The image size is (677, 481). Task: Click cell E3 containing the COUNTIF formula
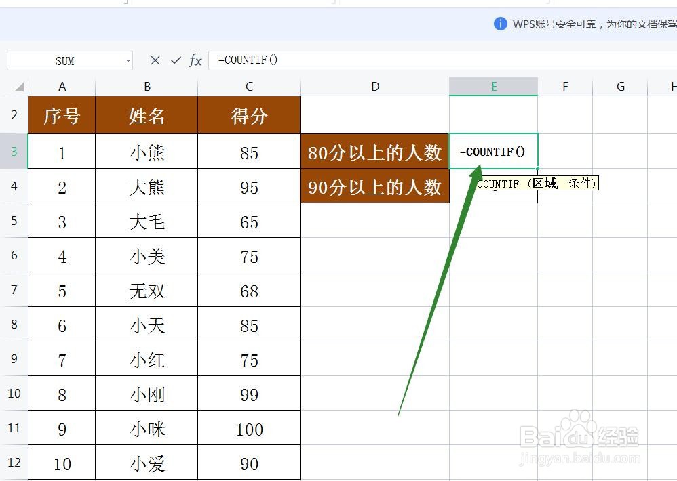pyautogui.click(x=493, y=151)
